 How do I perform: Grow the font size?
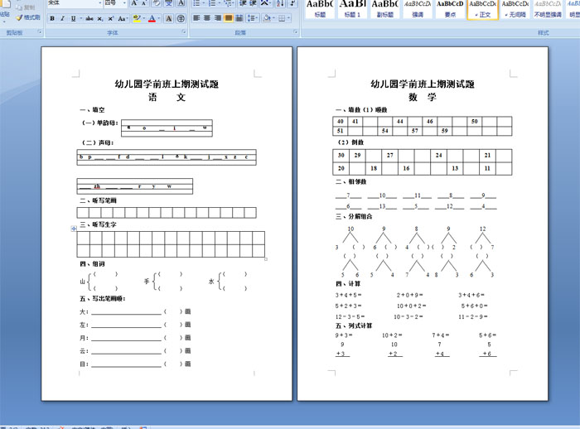[134, 3]
